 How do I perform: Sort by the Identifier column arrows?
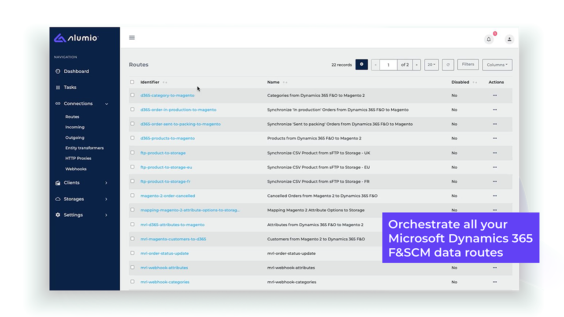165,82
